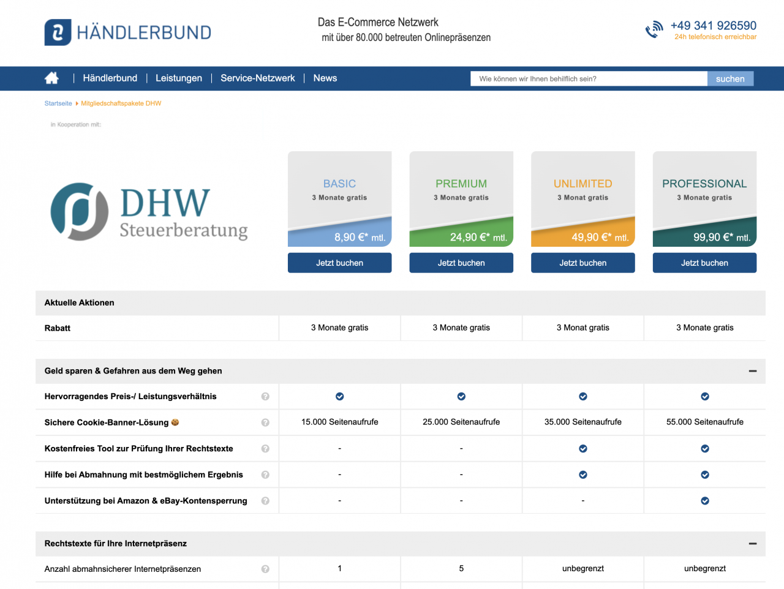Open the News menu
Image resolution: width=784 pixels, height=589 pixels.
pos(325,78)
